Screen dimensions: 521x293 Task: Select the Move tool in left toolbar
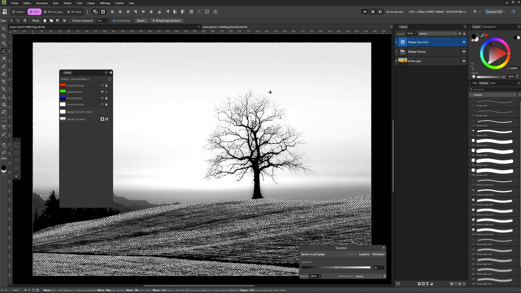click(x=4, y=28)
